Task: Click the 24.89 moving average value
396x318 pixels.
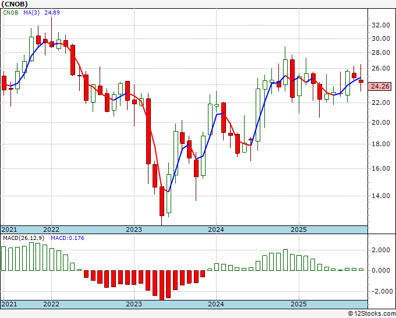Action: pyautogui.click(x=52, y=13)
